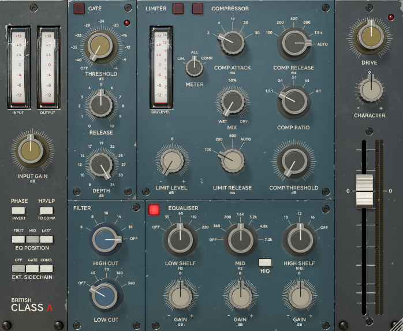Screen dimensions: 403x331
Task: Toggle the Gate section power button
Action: (79, 9)
